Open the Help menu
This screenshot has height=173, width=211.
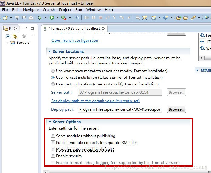click(109, 10)
